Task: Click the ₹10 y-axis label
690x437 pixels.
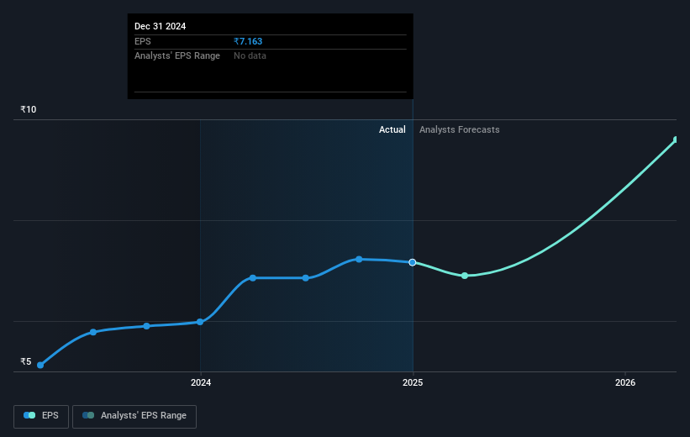Action: tap(29, 109)
